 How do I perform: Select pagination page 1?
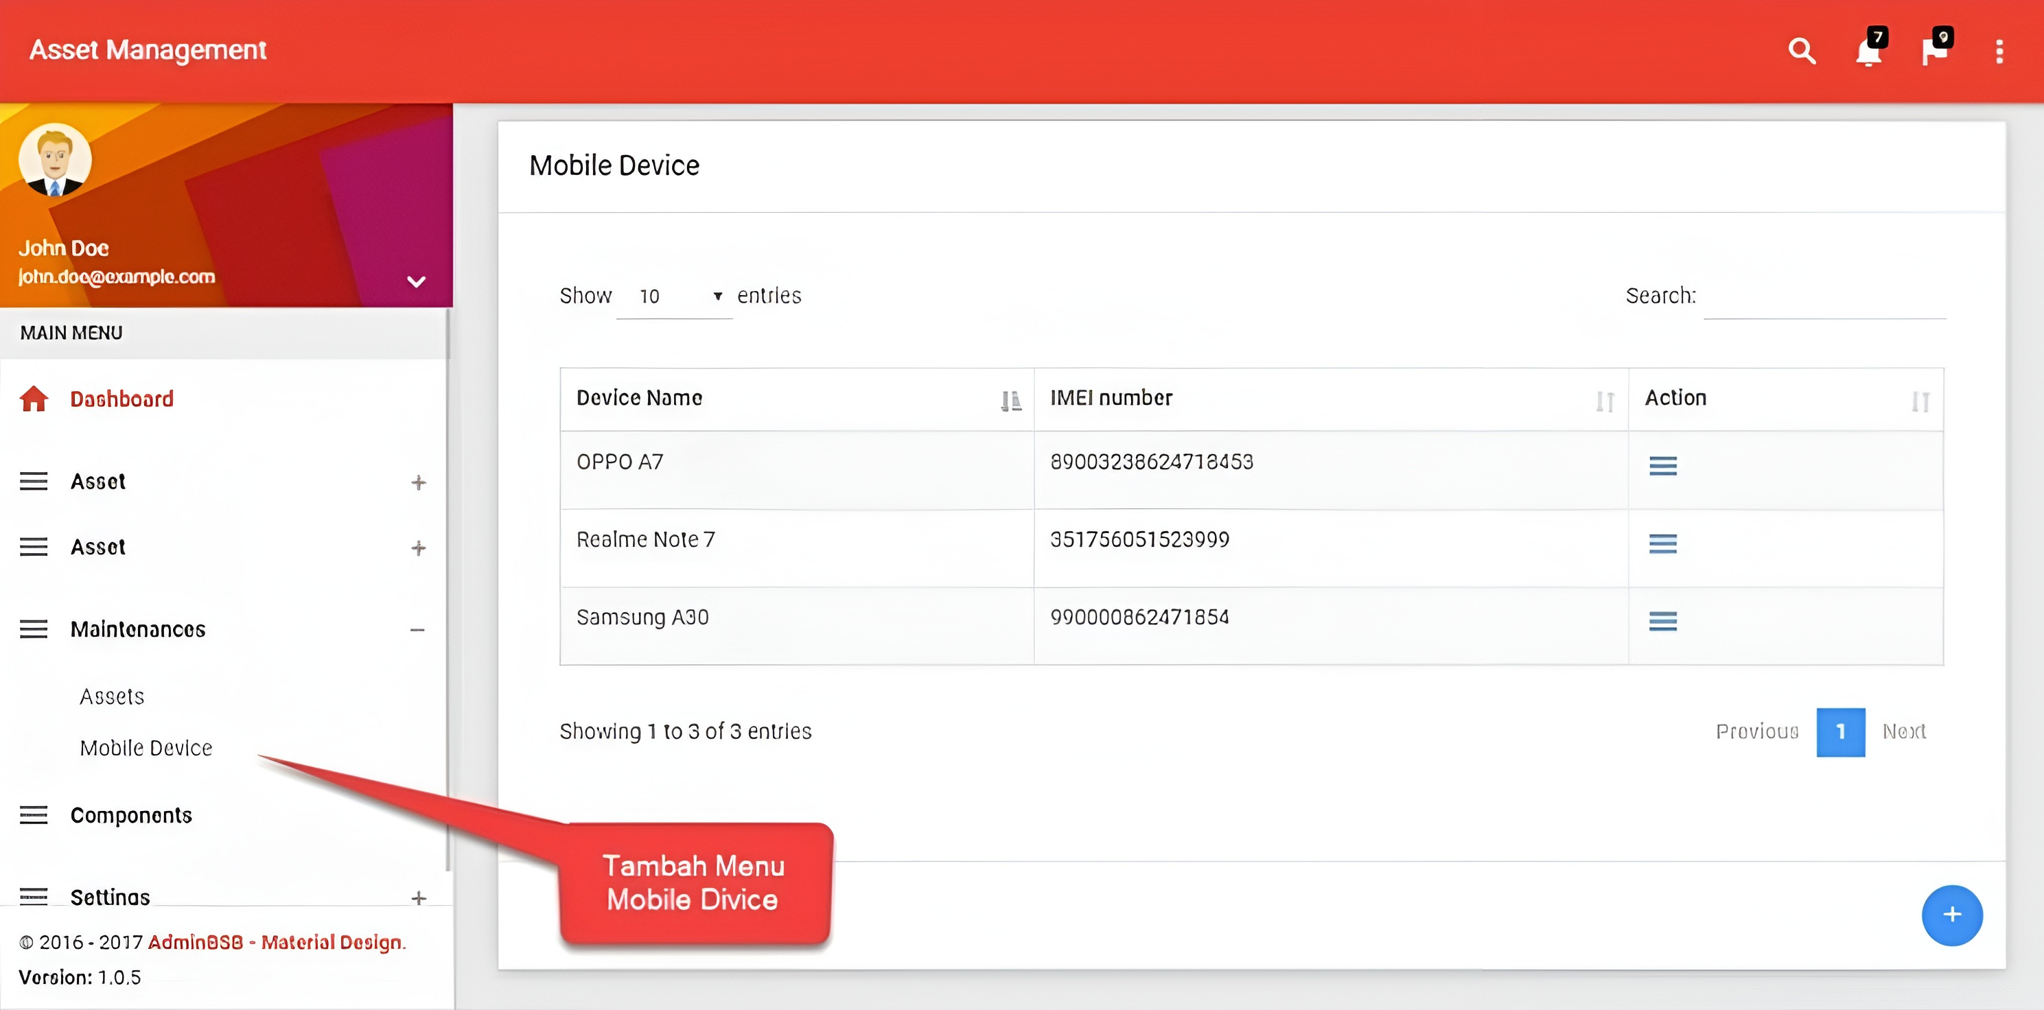tap(1840, 731)
